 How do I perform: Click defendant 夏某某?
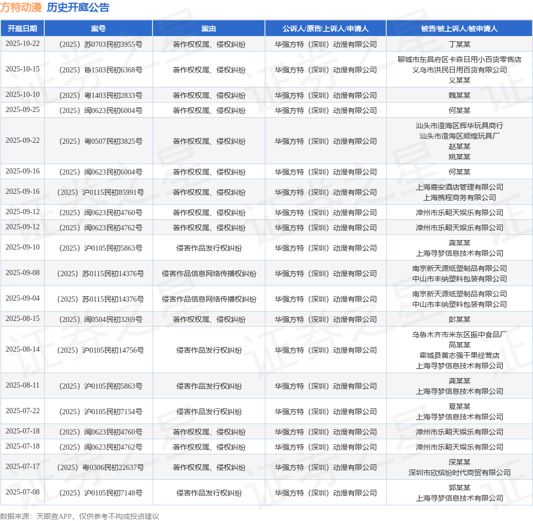click(459, 406)
